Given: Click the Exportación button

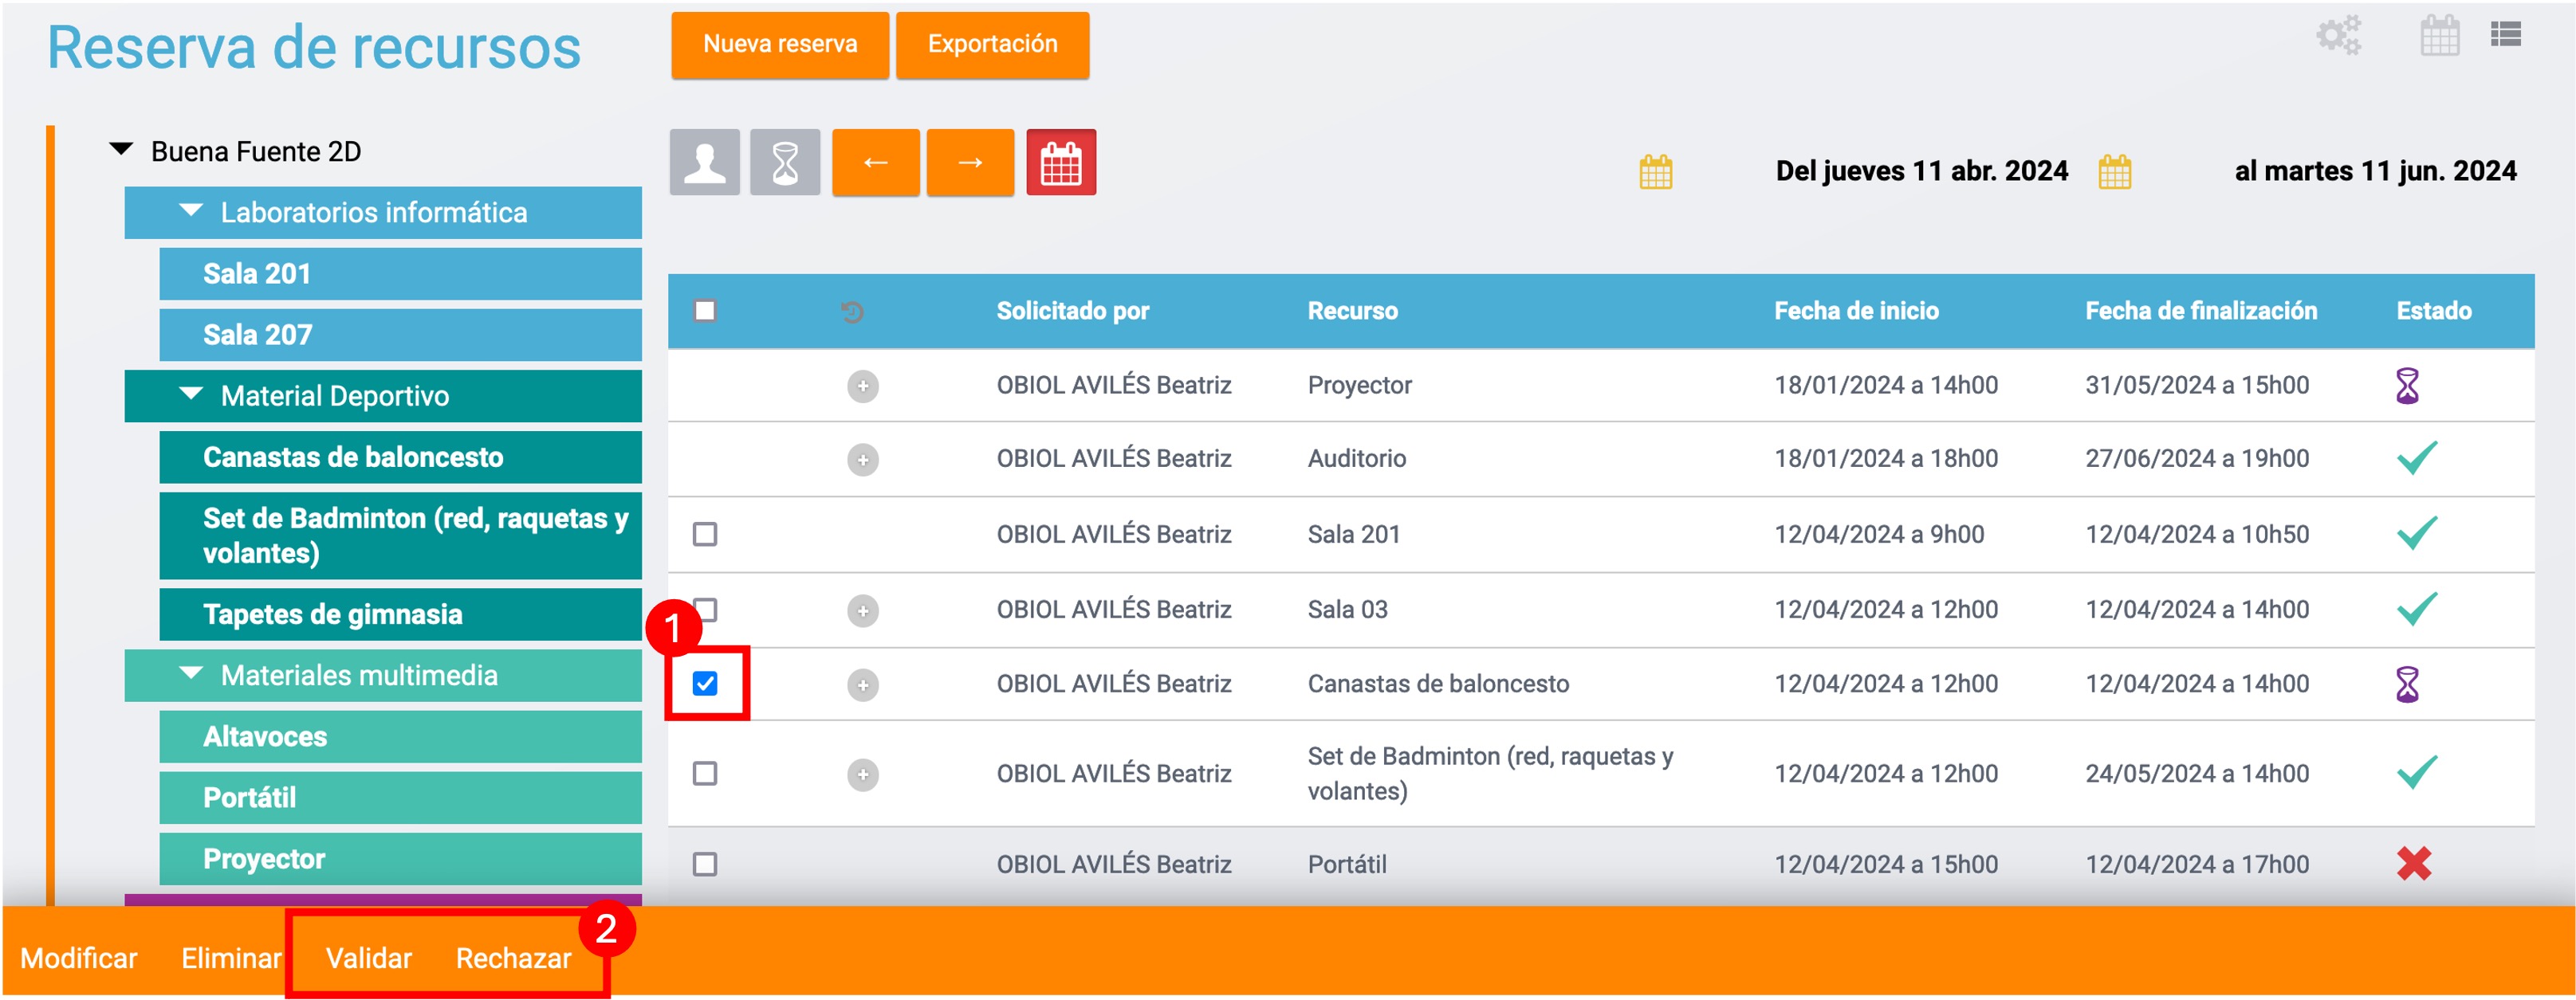Looking at the screenshot, I should (x=992, y=44).
